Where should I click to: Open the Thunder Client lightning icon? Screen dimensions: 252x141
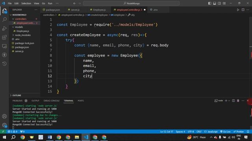point(4,55)
